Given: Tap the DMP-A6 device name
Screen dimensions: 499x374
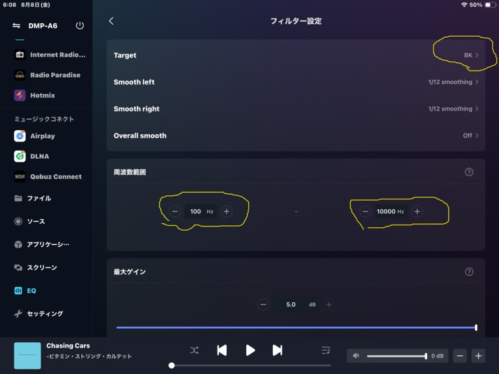Looking at the screenshot, I should (x=43, y=26).
